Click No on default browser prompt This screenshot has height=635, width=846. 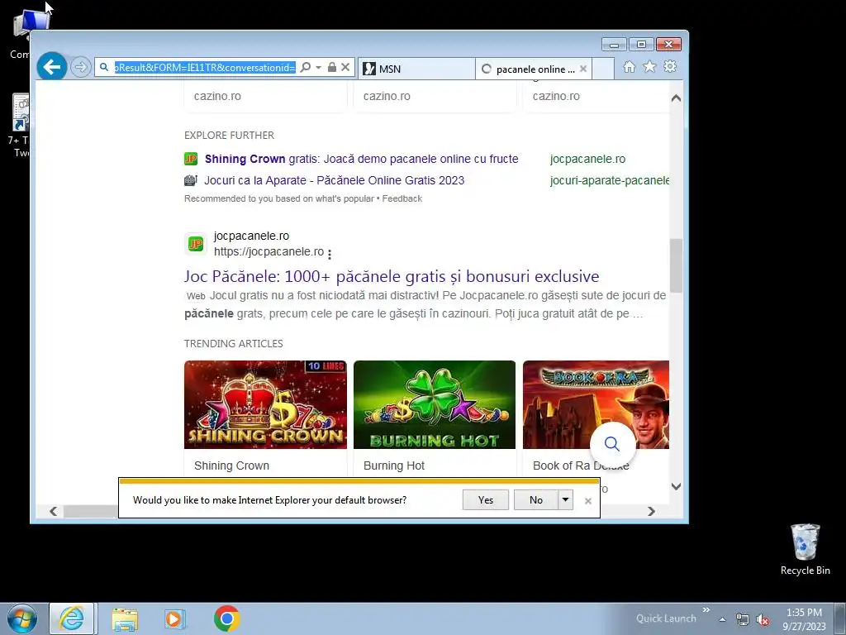(535, 500)
